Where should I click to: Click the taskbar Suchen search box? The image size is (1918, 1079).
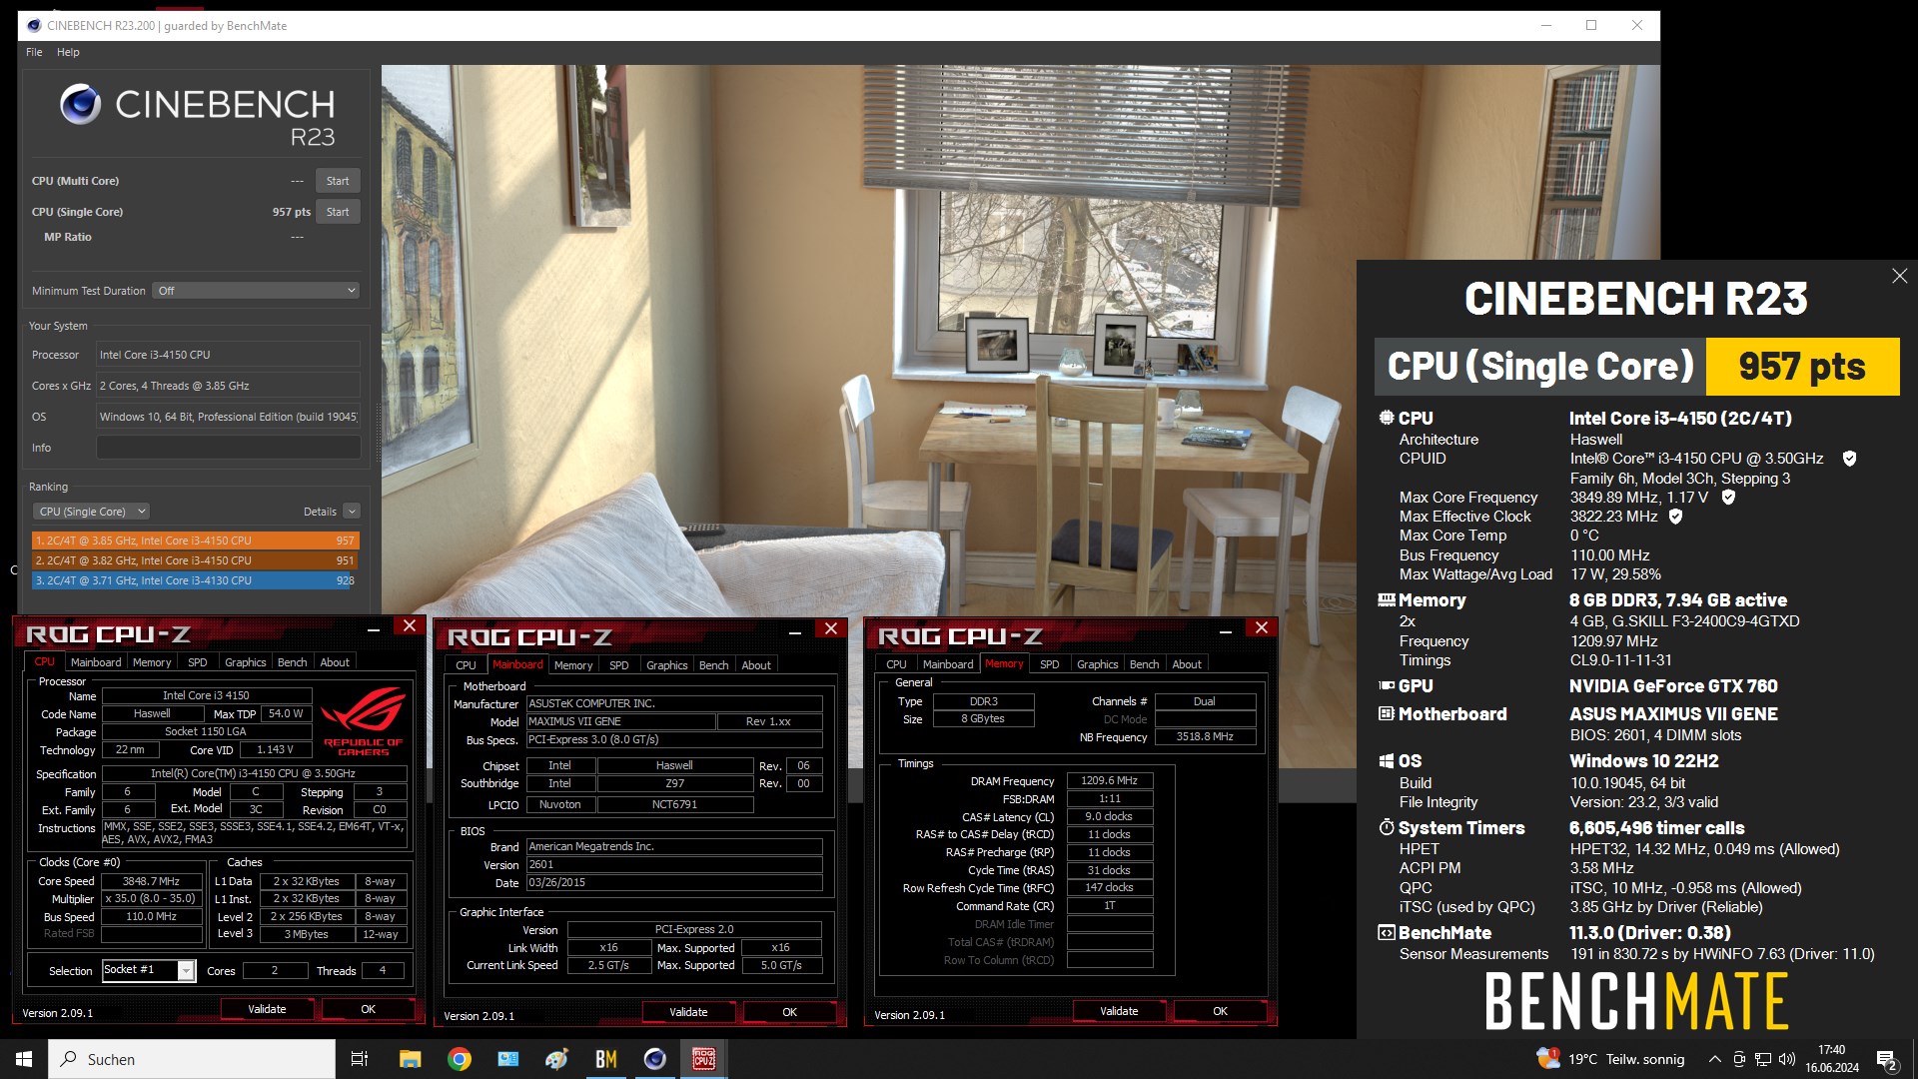coord(192,1059)
